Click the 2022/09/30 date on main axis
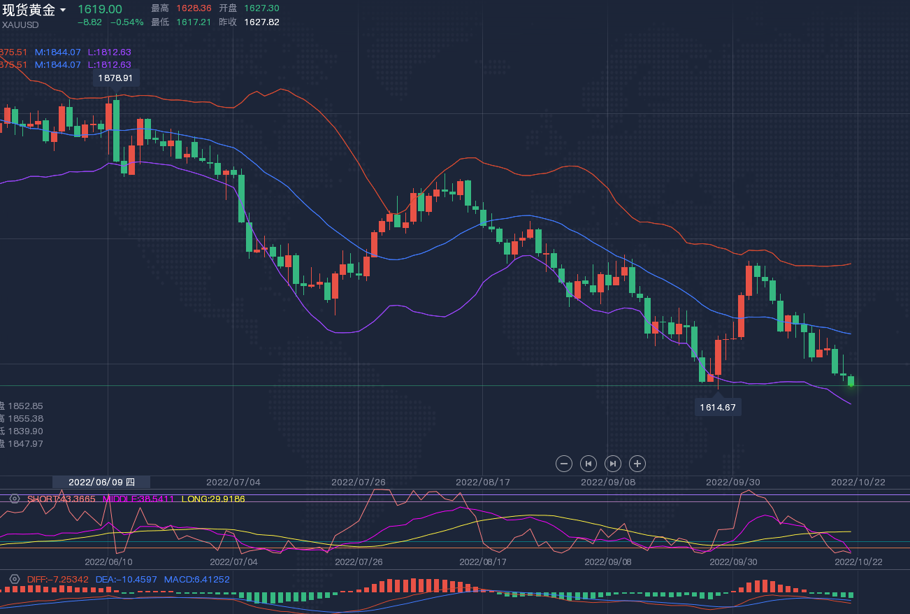910x614 pixels. pyautogui.click(x=732, y=482)
